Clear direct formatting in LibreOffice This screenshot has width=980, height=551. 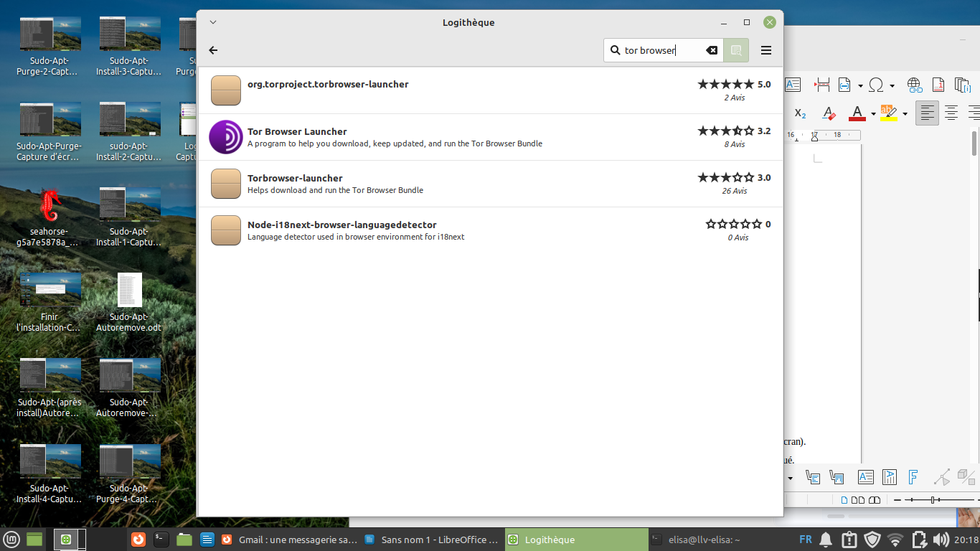(829, 113)
